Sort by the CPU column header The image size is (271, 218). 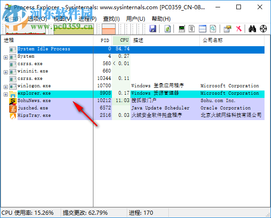point(122,40)
